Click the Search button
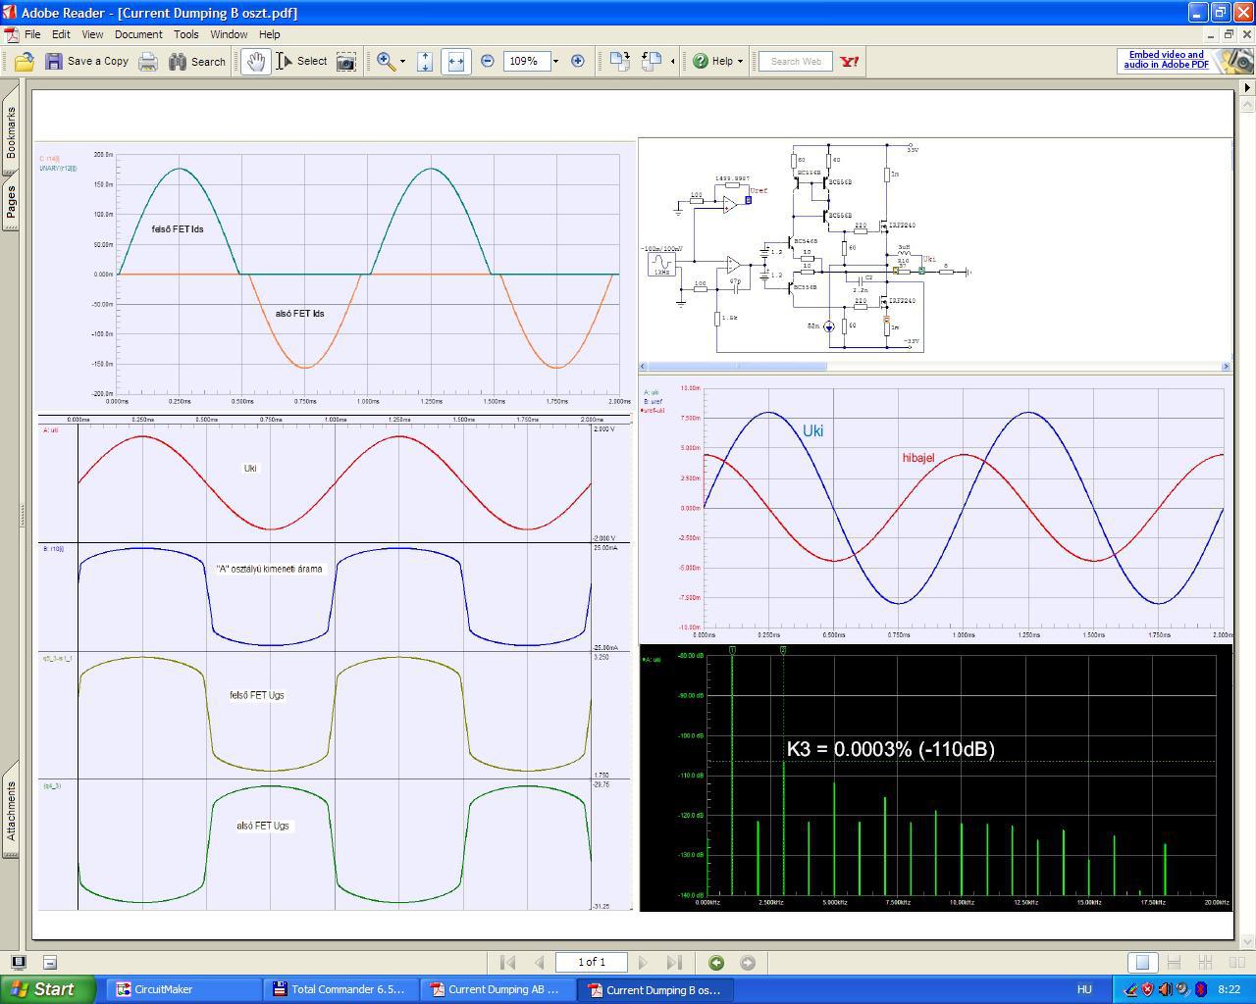This screenshot has width=1256, height=1004. coord(197,62)
